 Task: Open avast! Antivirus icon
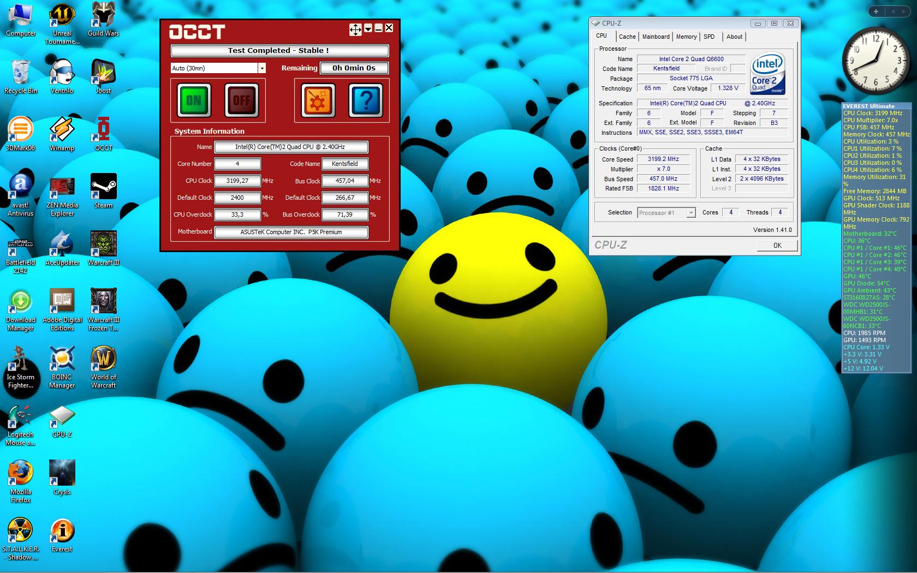pyautogui.click(x=21, y=195)
